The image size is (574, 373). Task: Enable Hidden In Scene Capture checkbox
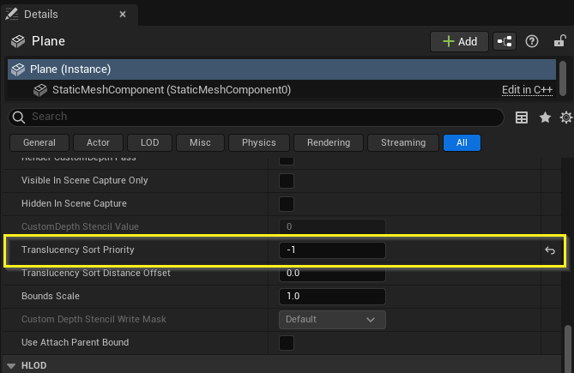pyautogui.click(x=287, y=204)
